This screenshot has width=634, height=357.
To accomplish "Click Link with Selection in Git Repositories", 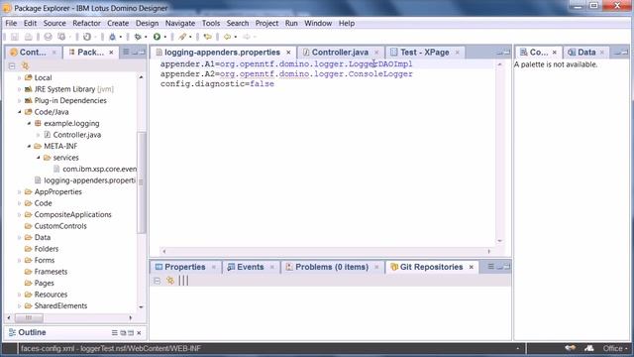I will click(170, 281).
